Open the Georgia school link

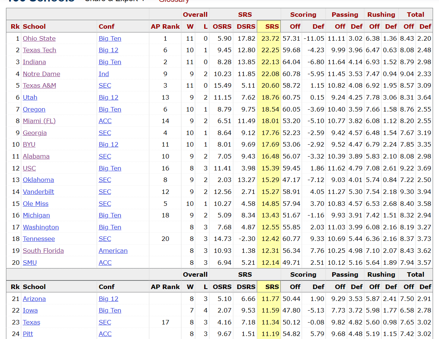(x=35, y=133)
